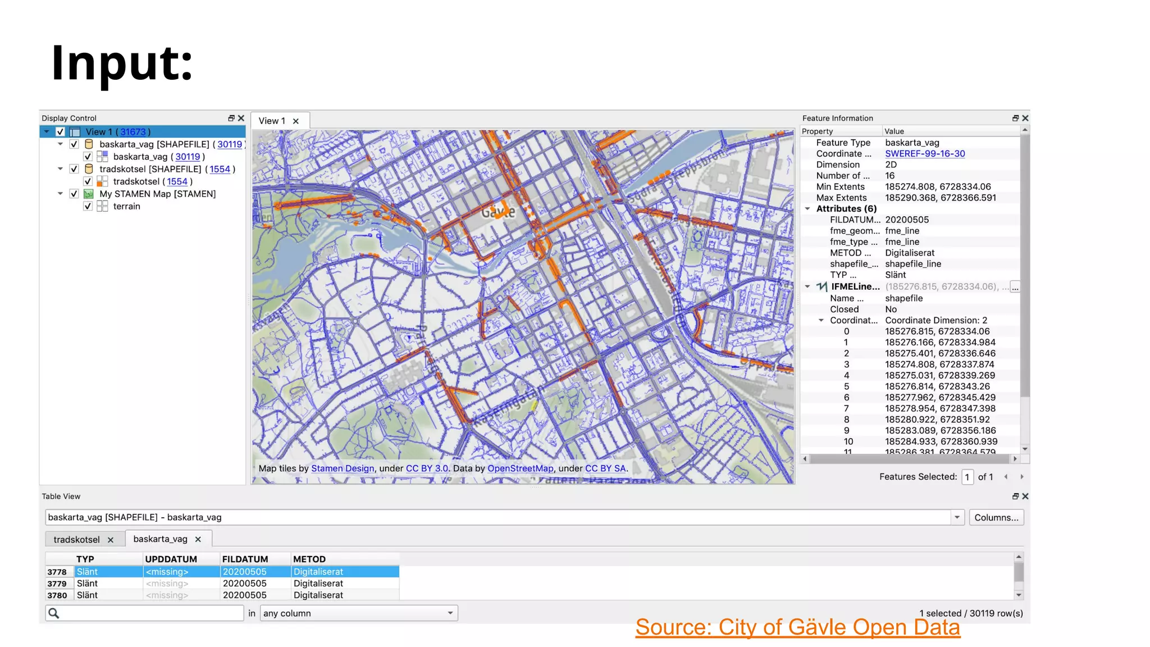The height and width of the screenshot is (647, 1150).
Task: Click the 31673 count link on View 1
Action: click(x=133, y=132)
